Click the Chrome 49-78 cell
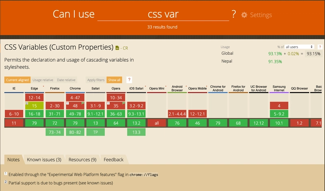 click(x=75, y=114)
